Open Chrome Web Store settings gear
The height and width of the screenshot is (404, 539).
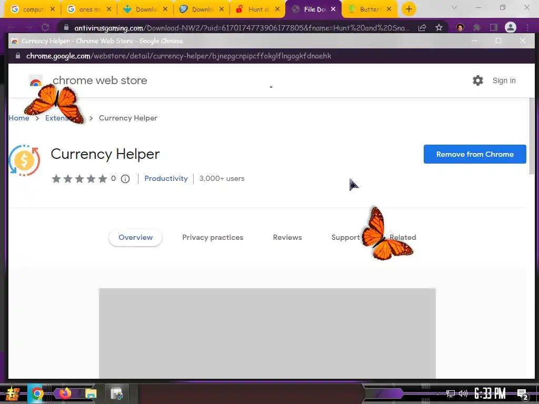point(478,80)
